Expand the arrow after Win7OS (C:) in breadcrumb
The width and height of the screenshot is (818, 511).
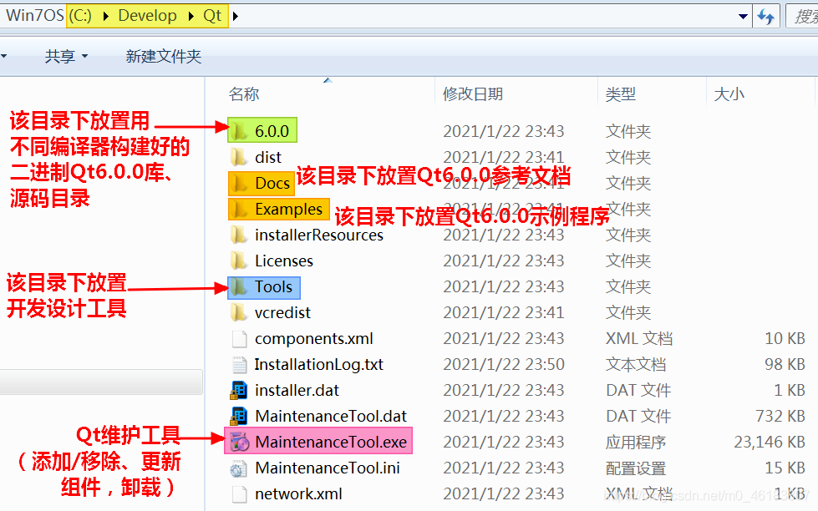[x=106, y=16]
